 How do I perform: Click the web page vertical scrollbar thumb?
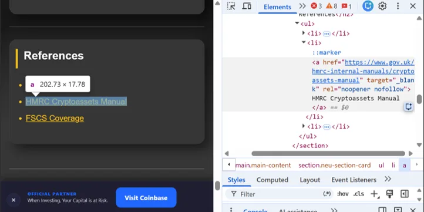pyautogui.click(x=217, y=186)
